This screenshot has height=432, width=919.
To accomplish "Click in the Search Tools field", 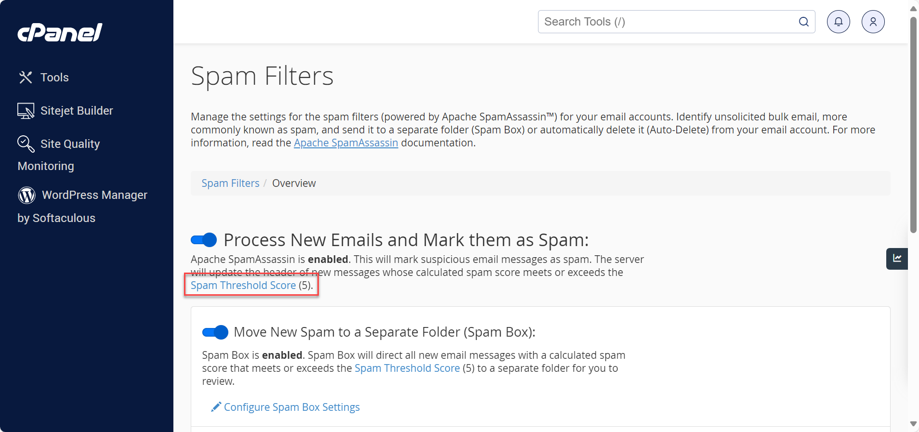I will coord(665,22).
